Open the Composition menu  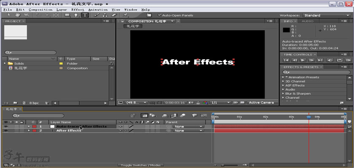point(40,10)
